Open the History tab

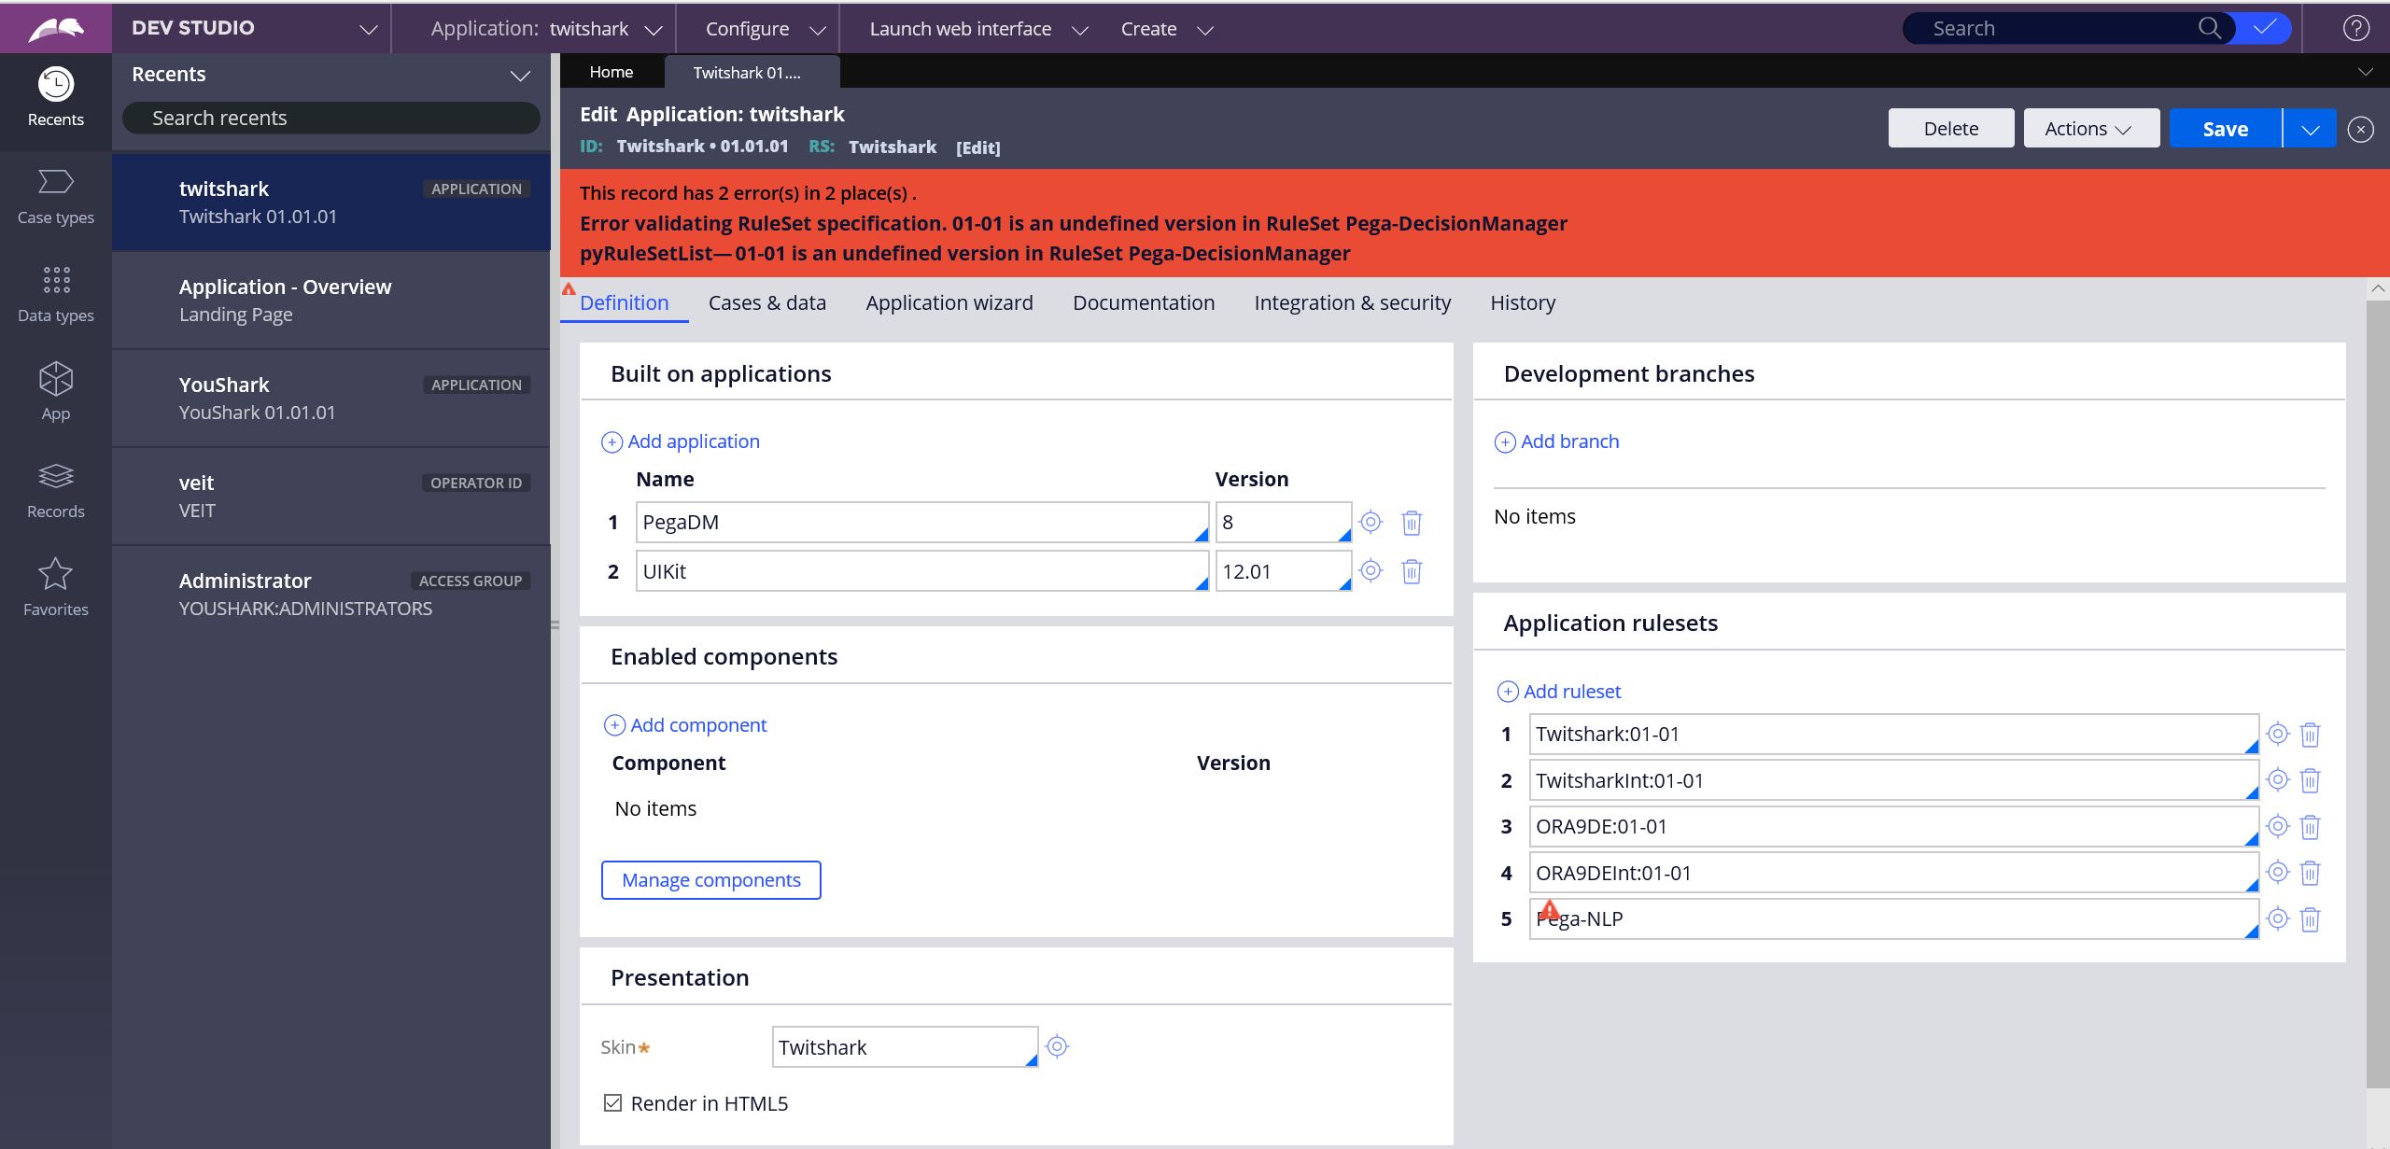click(1523, 302)
